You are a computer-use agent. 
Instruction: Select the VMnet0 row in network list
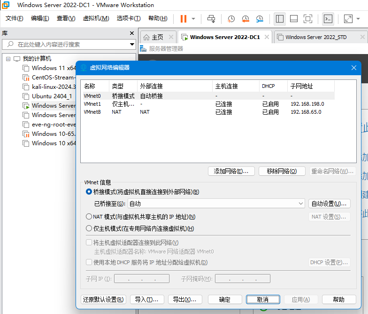coord(209,96)
